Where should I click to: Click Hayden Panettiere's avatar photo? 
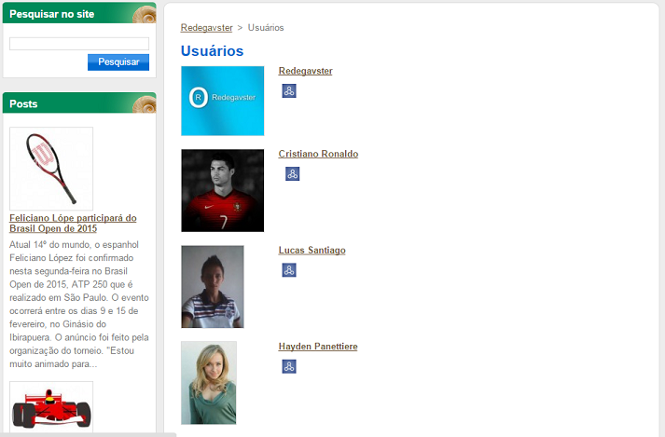(x=209, y=383)
